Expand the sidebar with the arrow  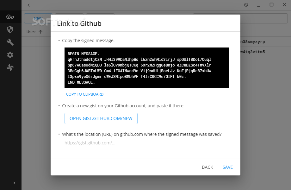point(15,183)
